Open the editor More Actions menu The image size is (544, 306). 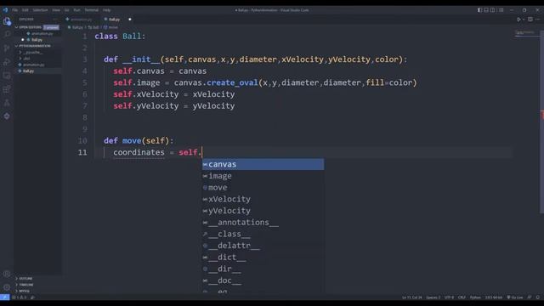(537, 20)
